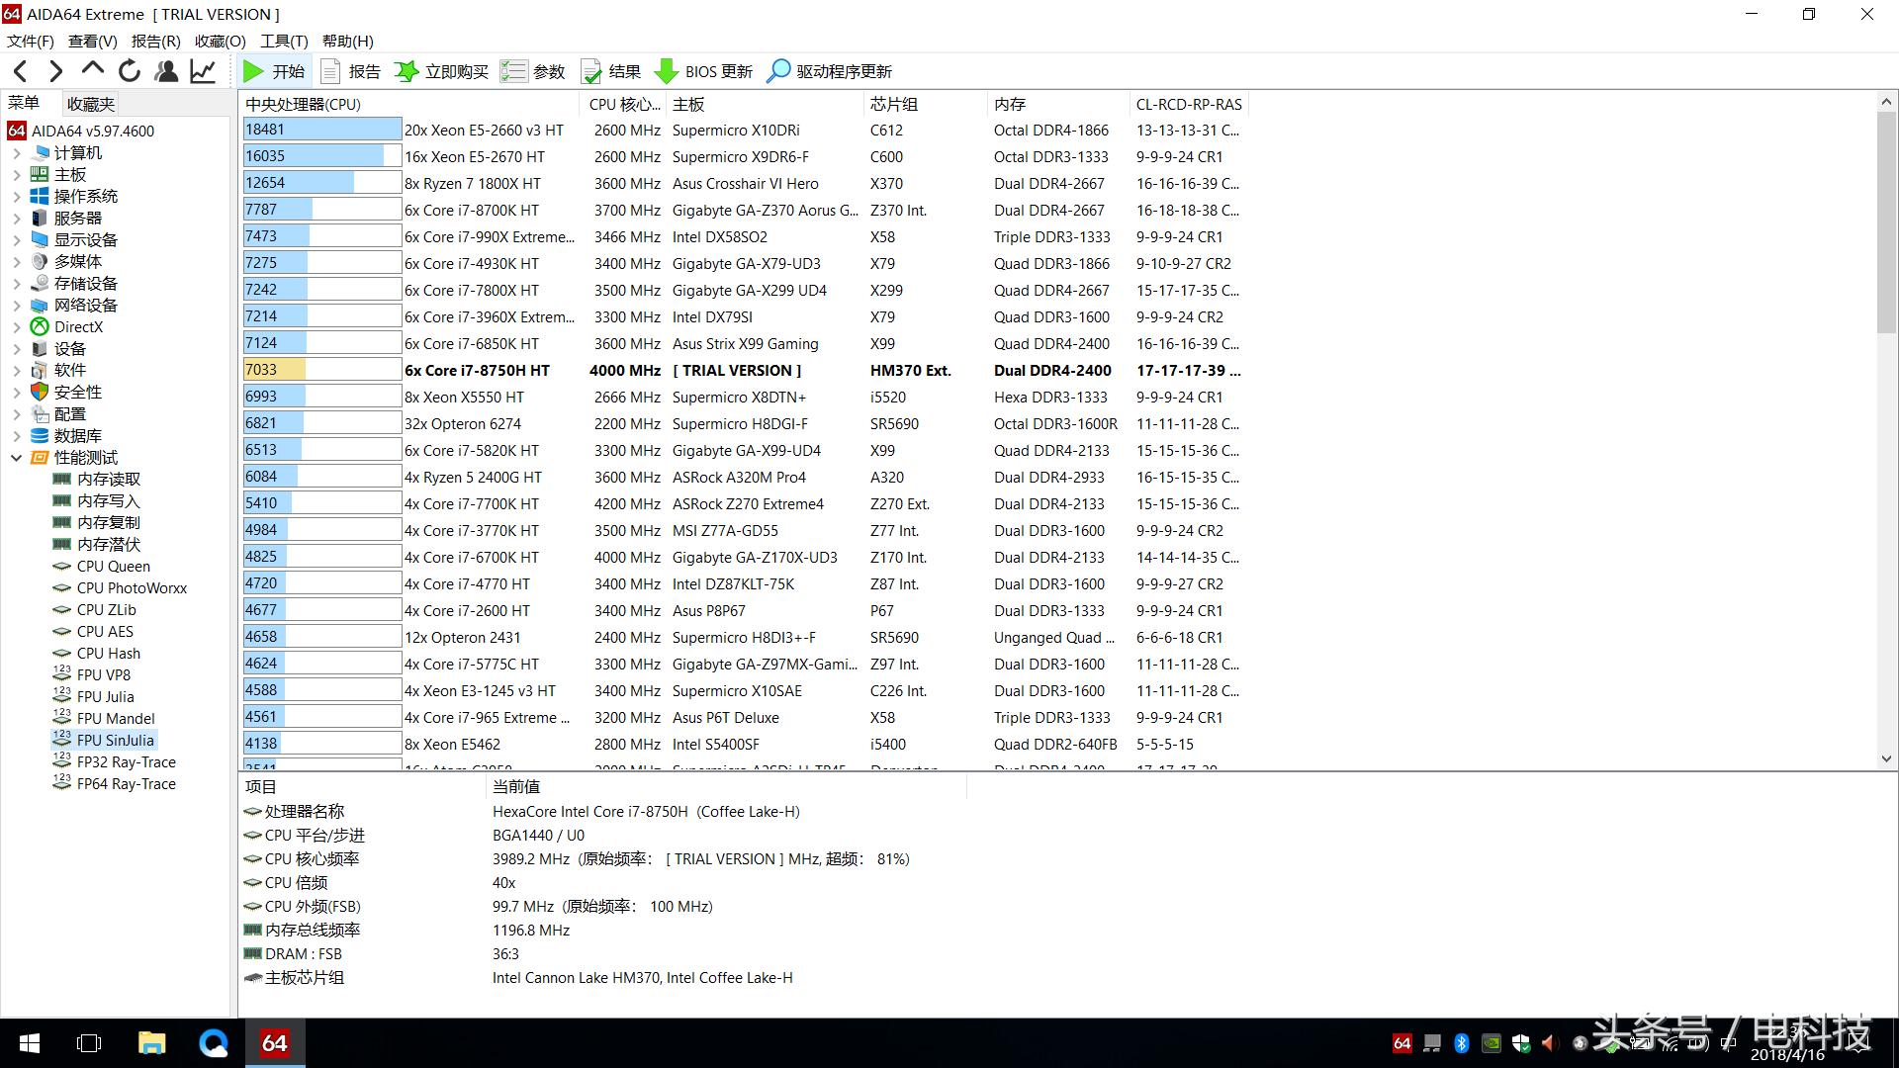
Task: Select FP64 Ray-Trace benchmark item
Action: click(x=126, y=784)
